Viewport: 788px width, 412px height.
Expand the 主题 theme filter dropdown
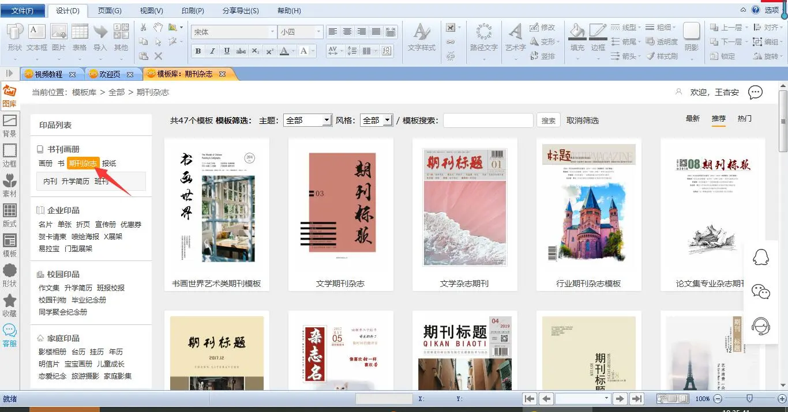327,120
